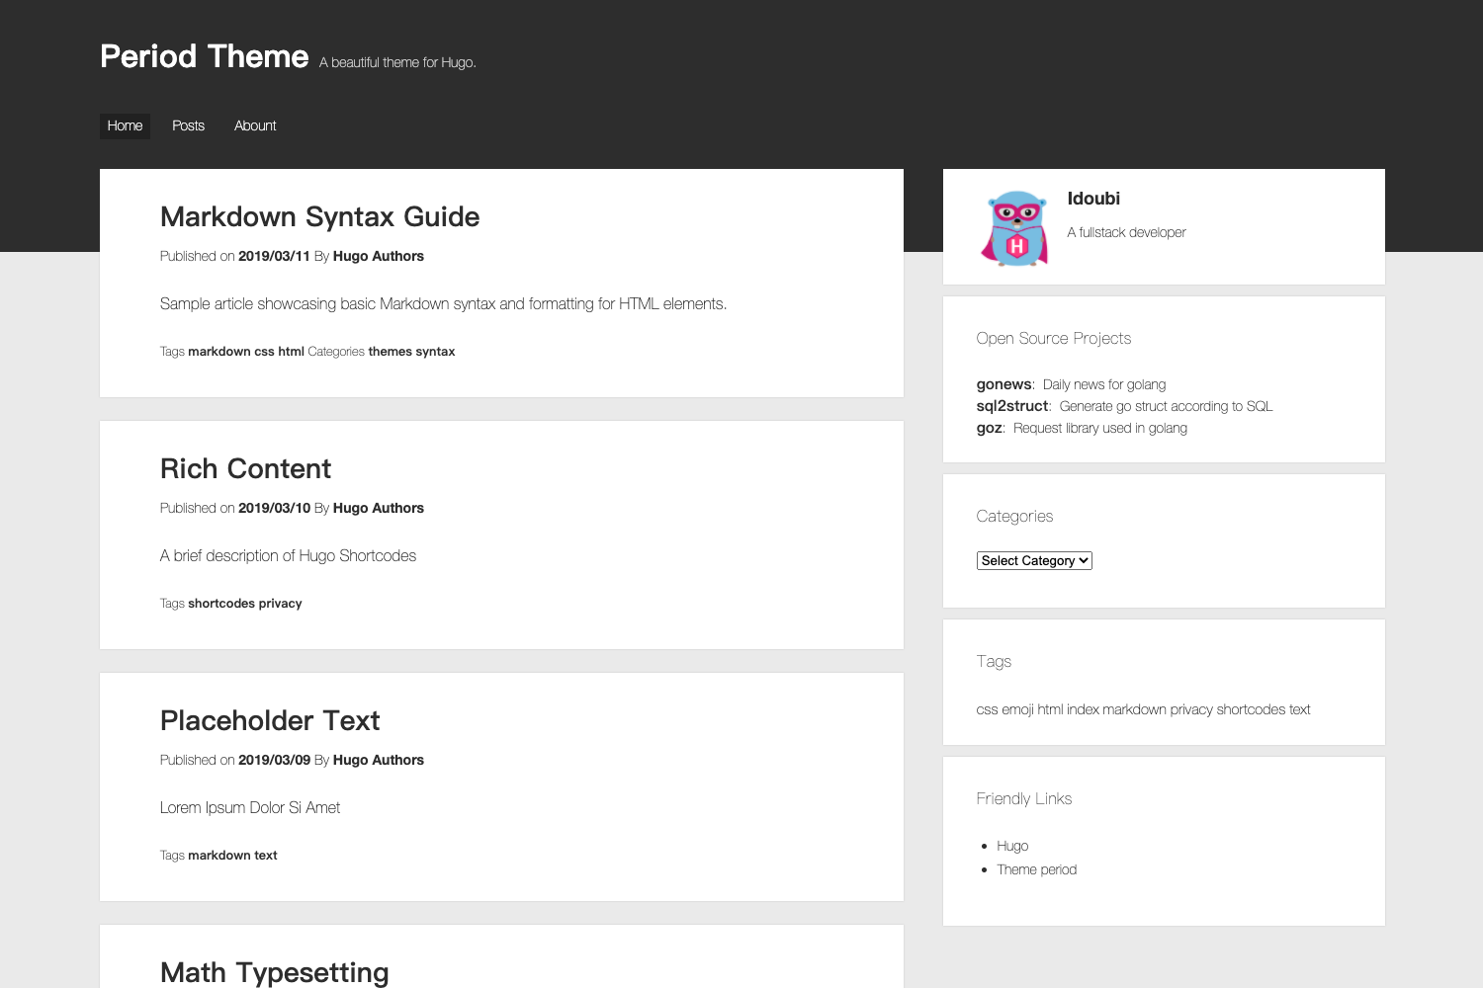Image resolution: width=1483 pixels, height=988 pixels.
Task: Open the Placeholder Text post
Action: [x=270, y=720]
